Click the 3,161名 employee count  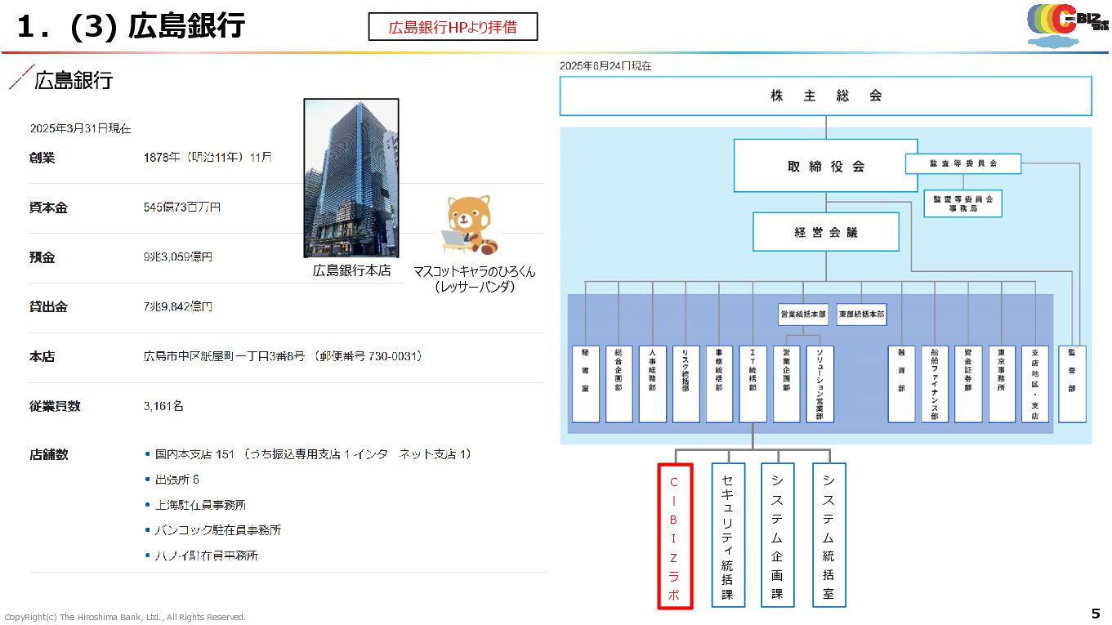pos(163,406)
